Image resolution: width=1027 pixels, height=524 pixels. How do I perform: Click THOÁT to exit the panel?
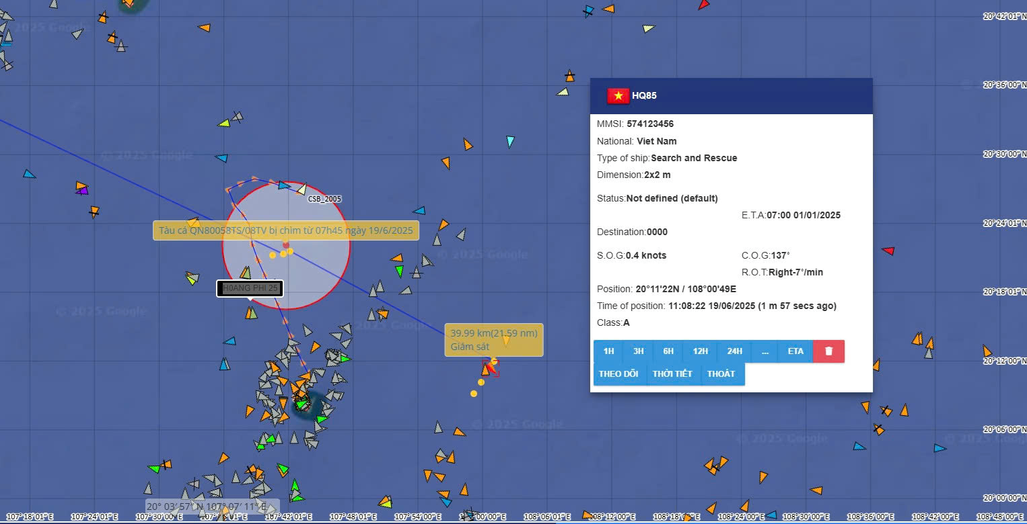pyautogui.click(x=721, y=374)
